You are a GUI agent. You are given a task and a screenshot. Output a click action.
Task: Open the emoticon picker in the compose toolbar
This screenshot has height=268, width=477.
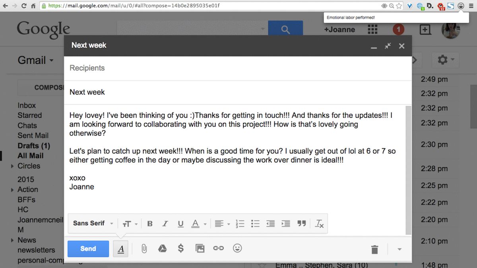click(237, 248)
